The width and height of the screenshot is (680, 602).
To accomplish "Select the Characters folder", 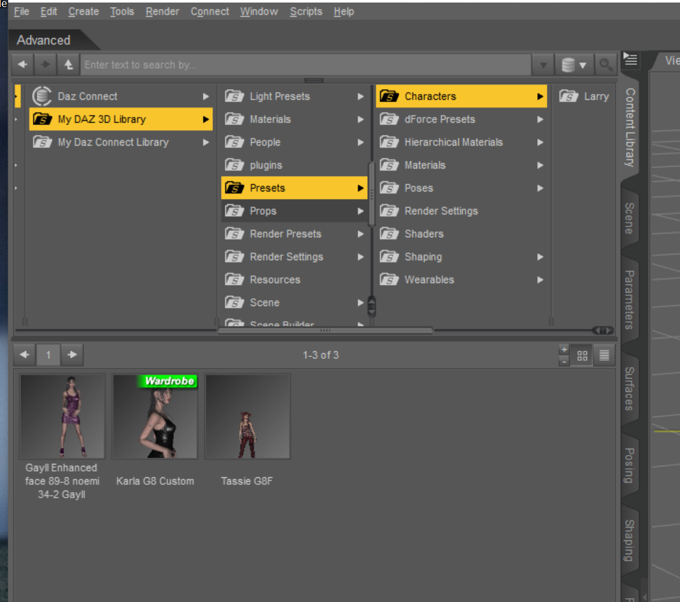I will pyautogui.click(x=461, y=96).
